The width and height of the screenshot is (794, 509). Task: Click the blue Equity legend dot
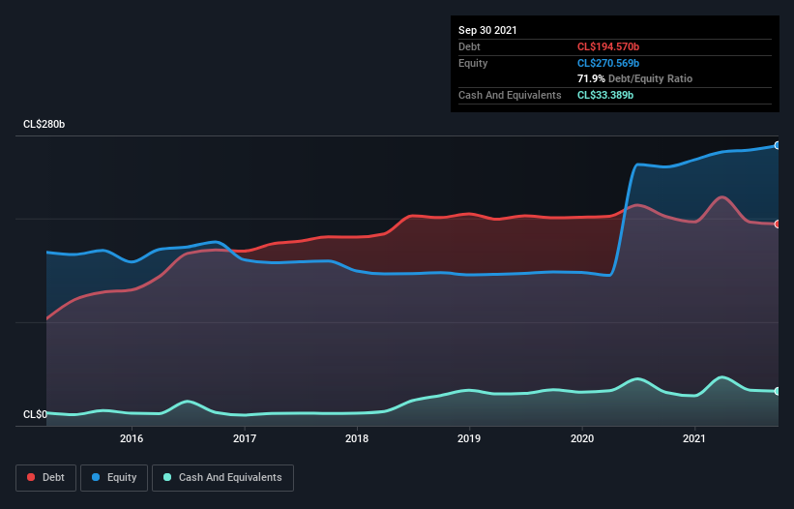coord(96,478)
